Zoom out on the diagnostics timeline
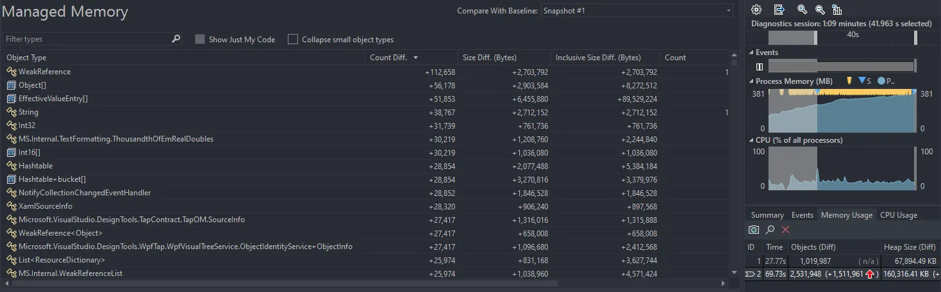Viewport: 941px width, 292px height. tap(819, 10)
